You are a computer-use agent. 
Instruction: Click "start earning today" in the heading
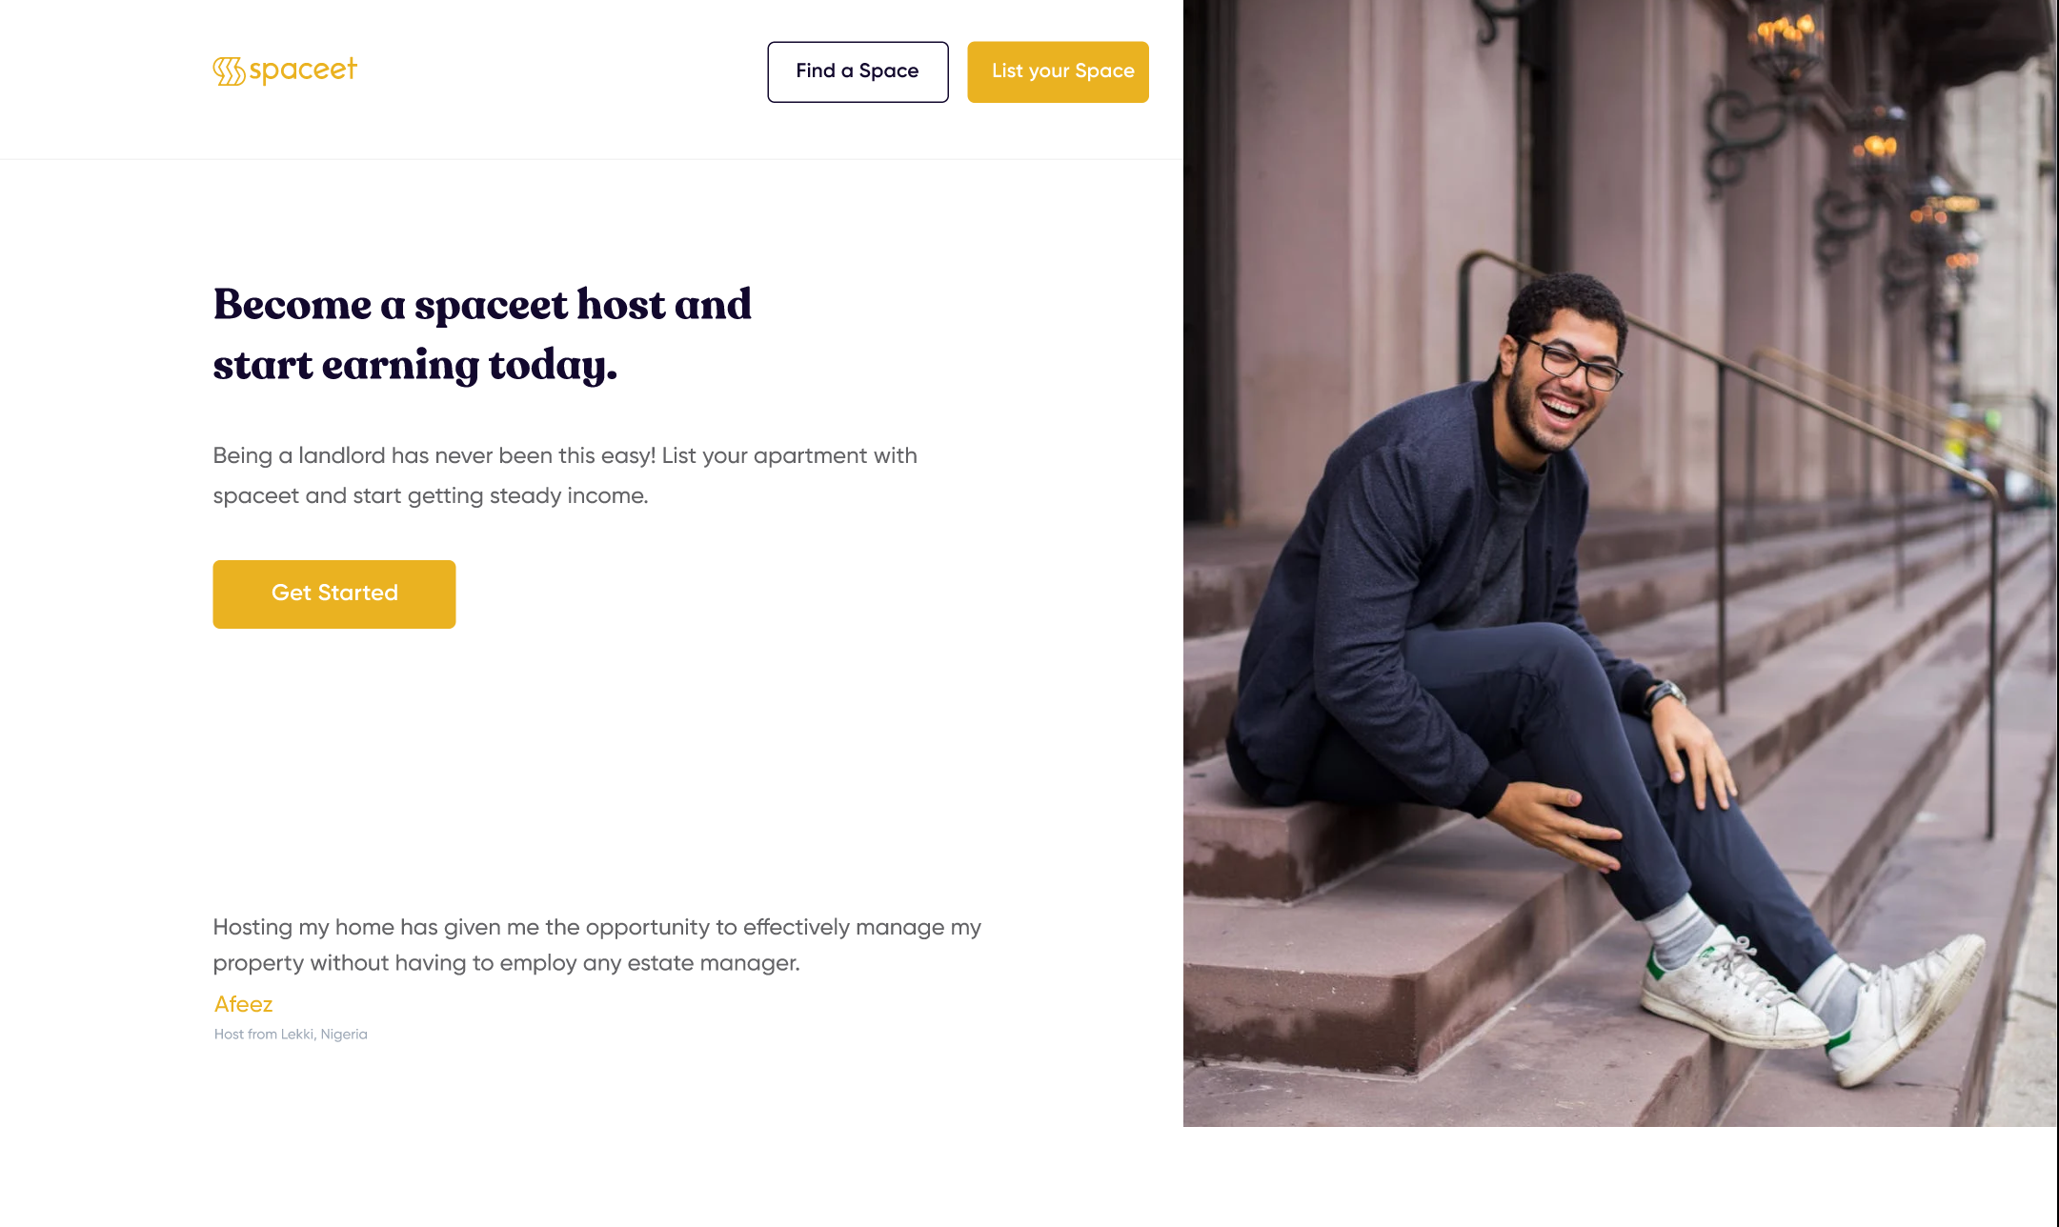pyautogui.click(x=415, y=364)
